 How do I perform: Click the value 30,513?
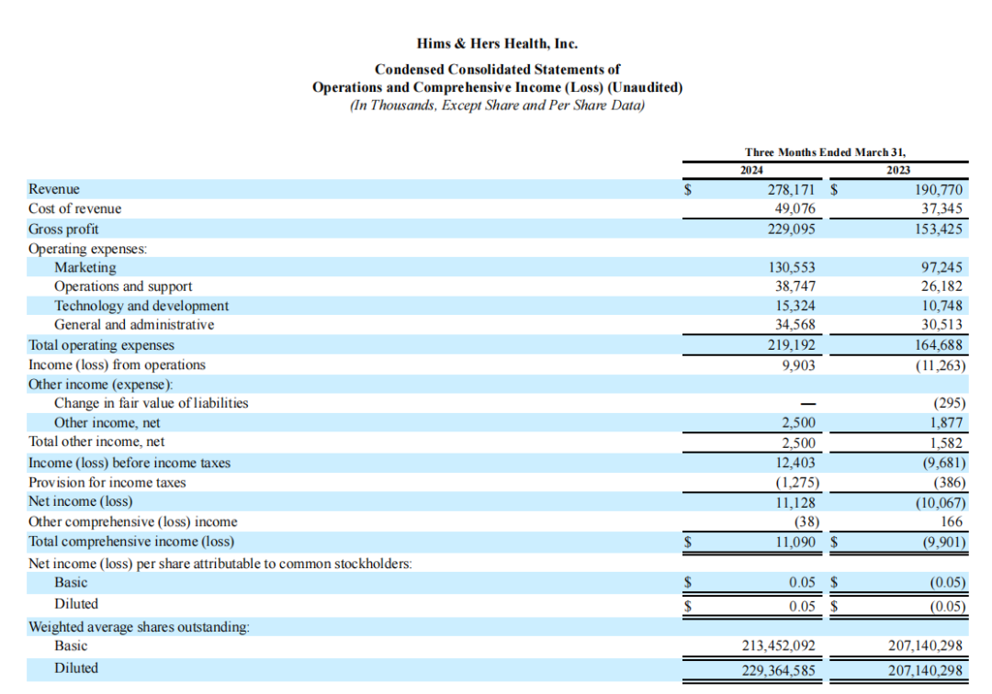coord(941,325)
